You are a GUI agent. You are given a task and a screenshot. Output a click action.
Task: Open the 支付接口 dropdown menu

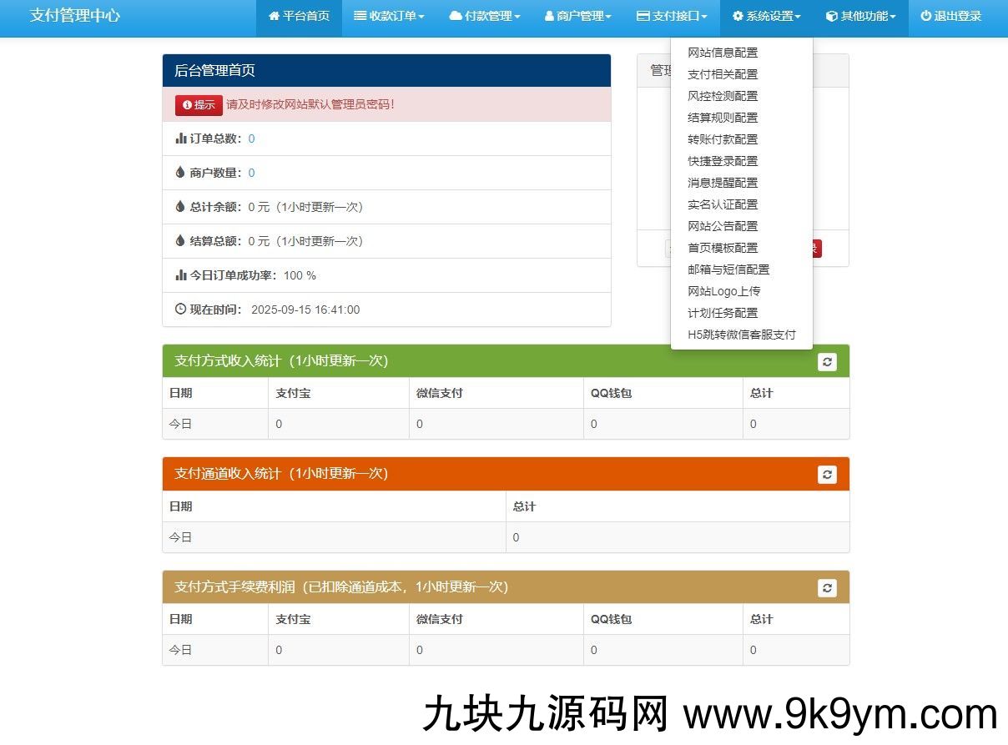pos(672,17)
